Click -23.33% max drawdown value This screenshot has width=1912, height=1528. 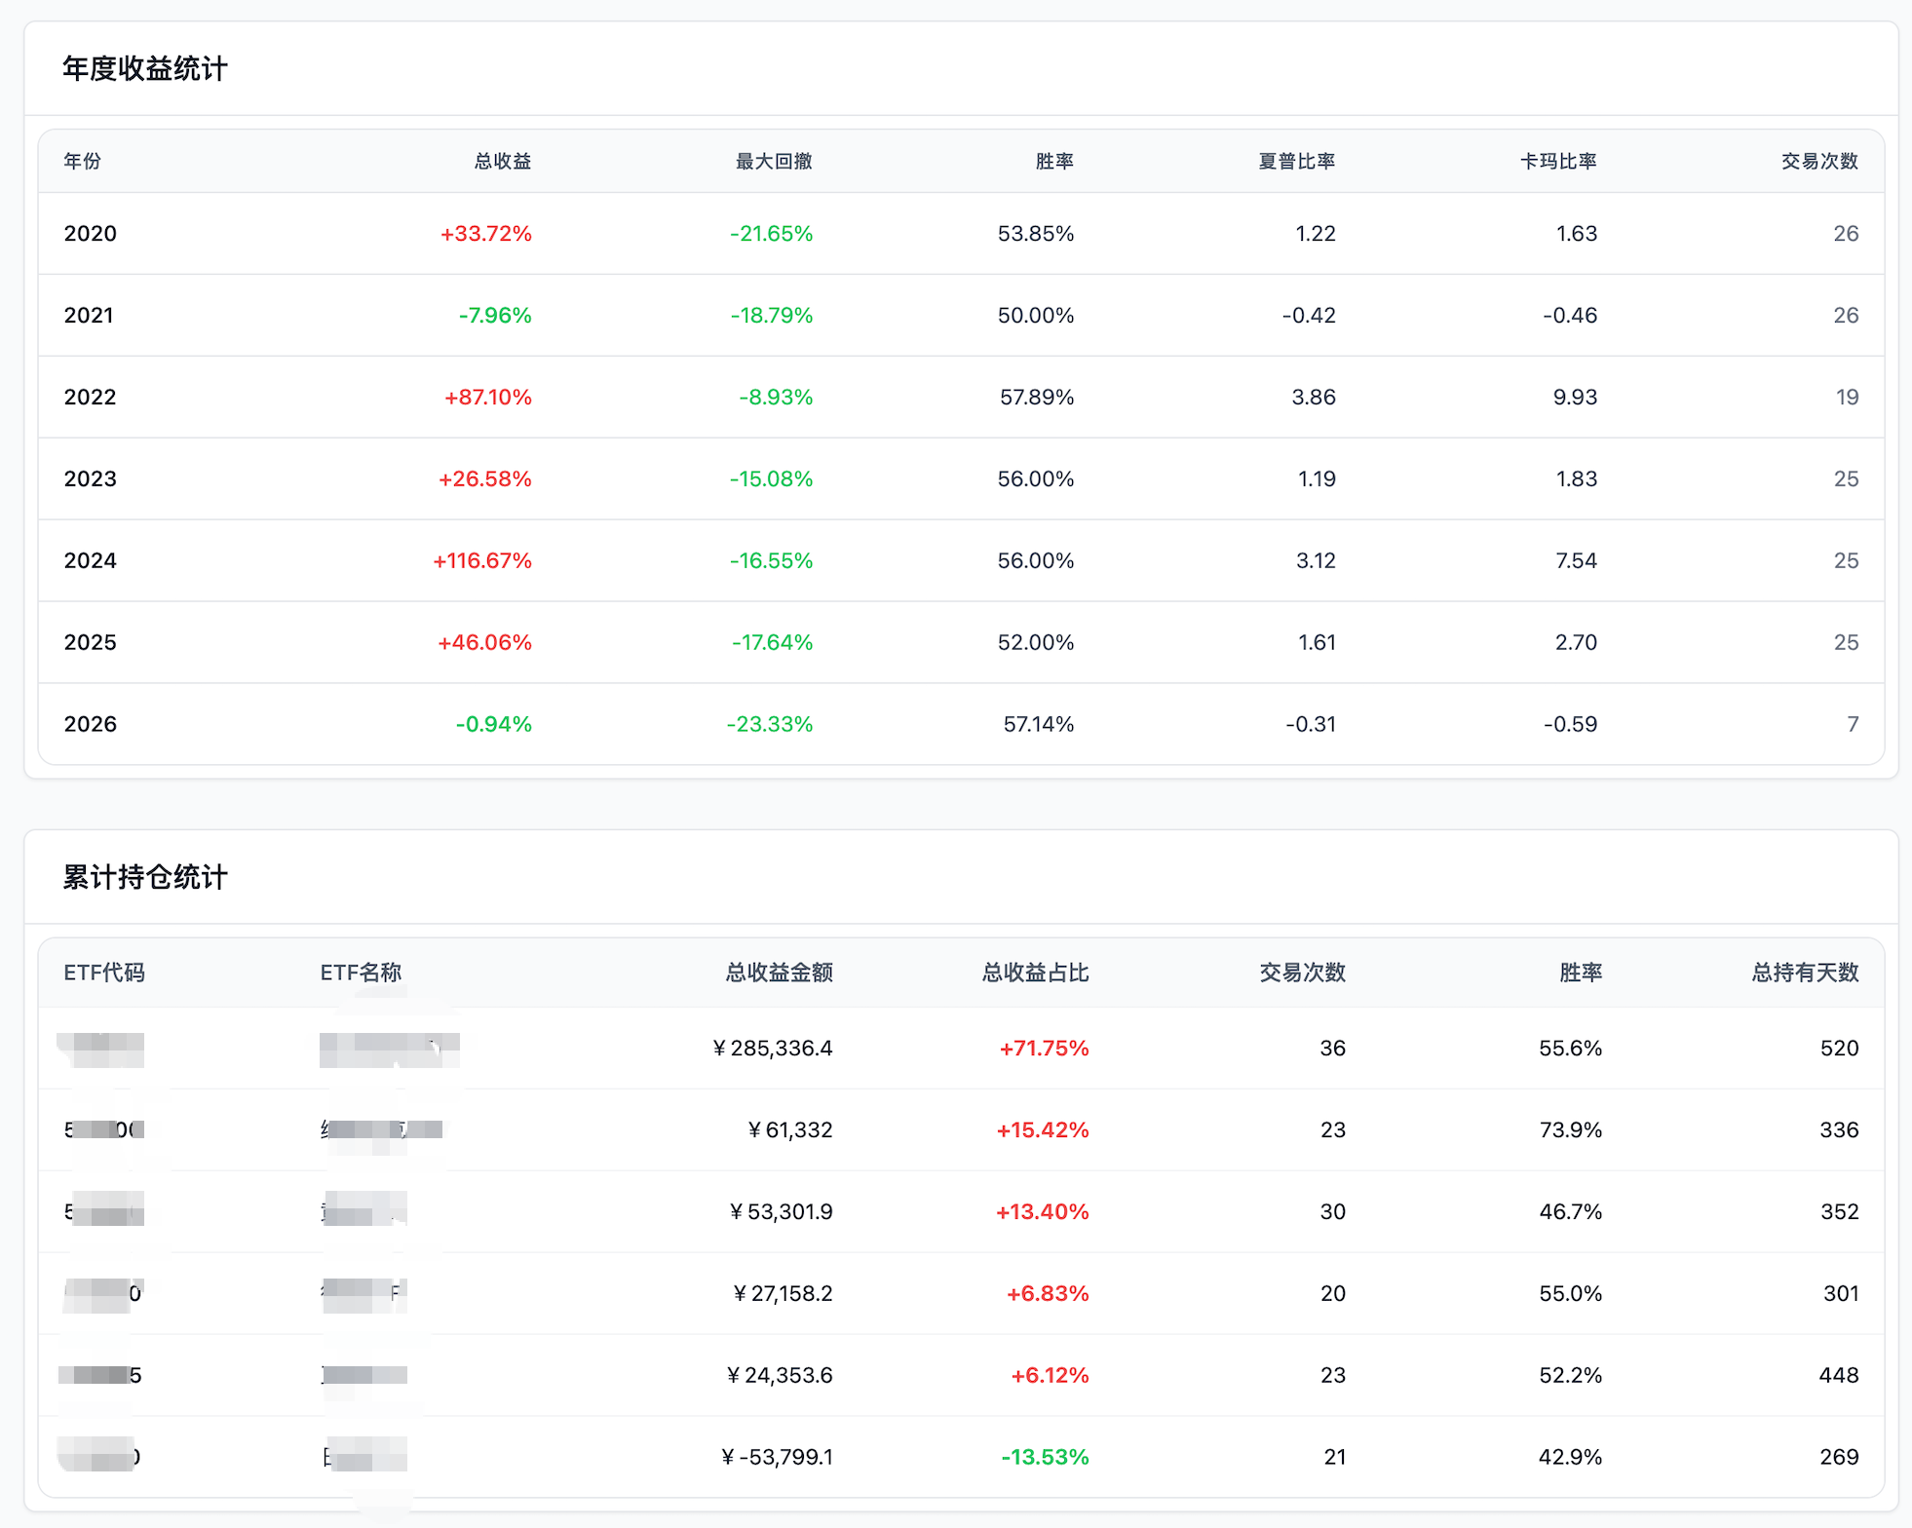tap(769, 725)
